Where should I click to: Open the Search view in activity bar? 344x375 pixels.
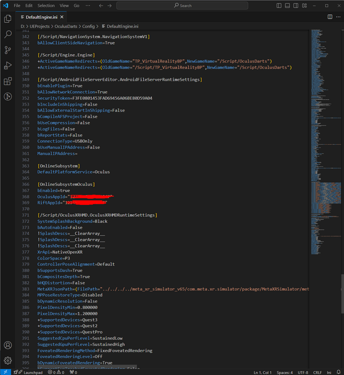pos(8,34)
